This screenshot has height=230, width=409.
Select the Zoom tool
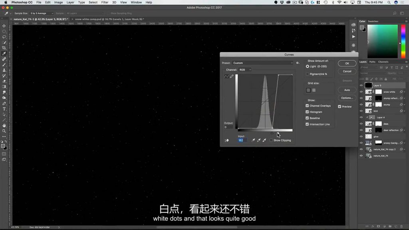(x=4, y=131)
